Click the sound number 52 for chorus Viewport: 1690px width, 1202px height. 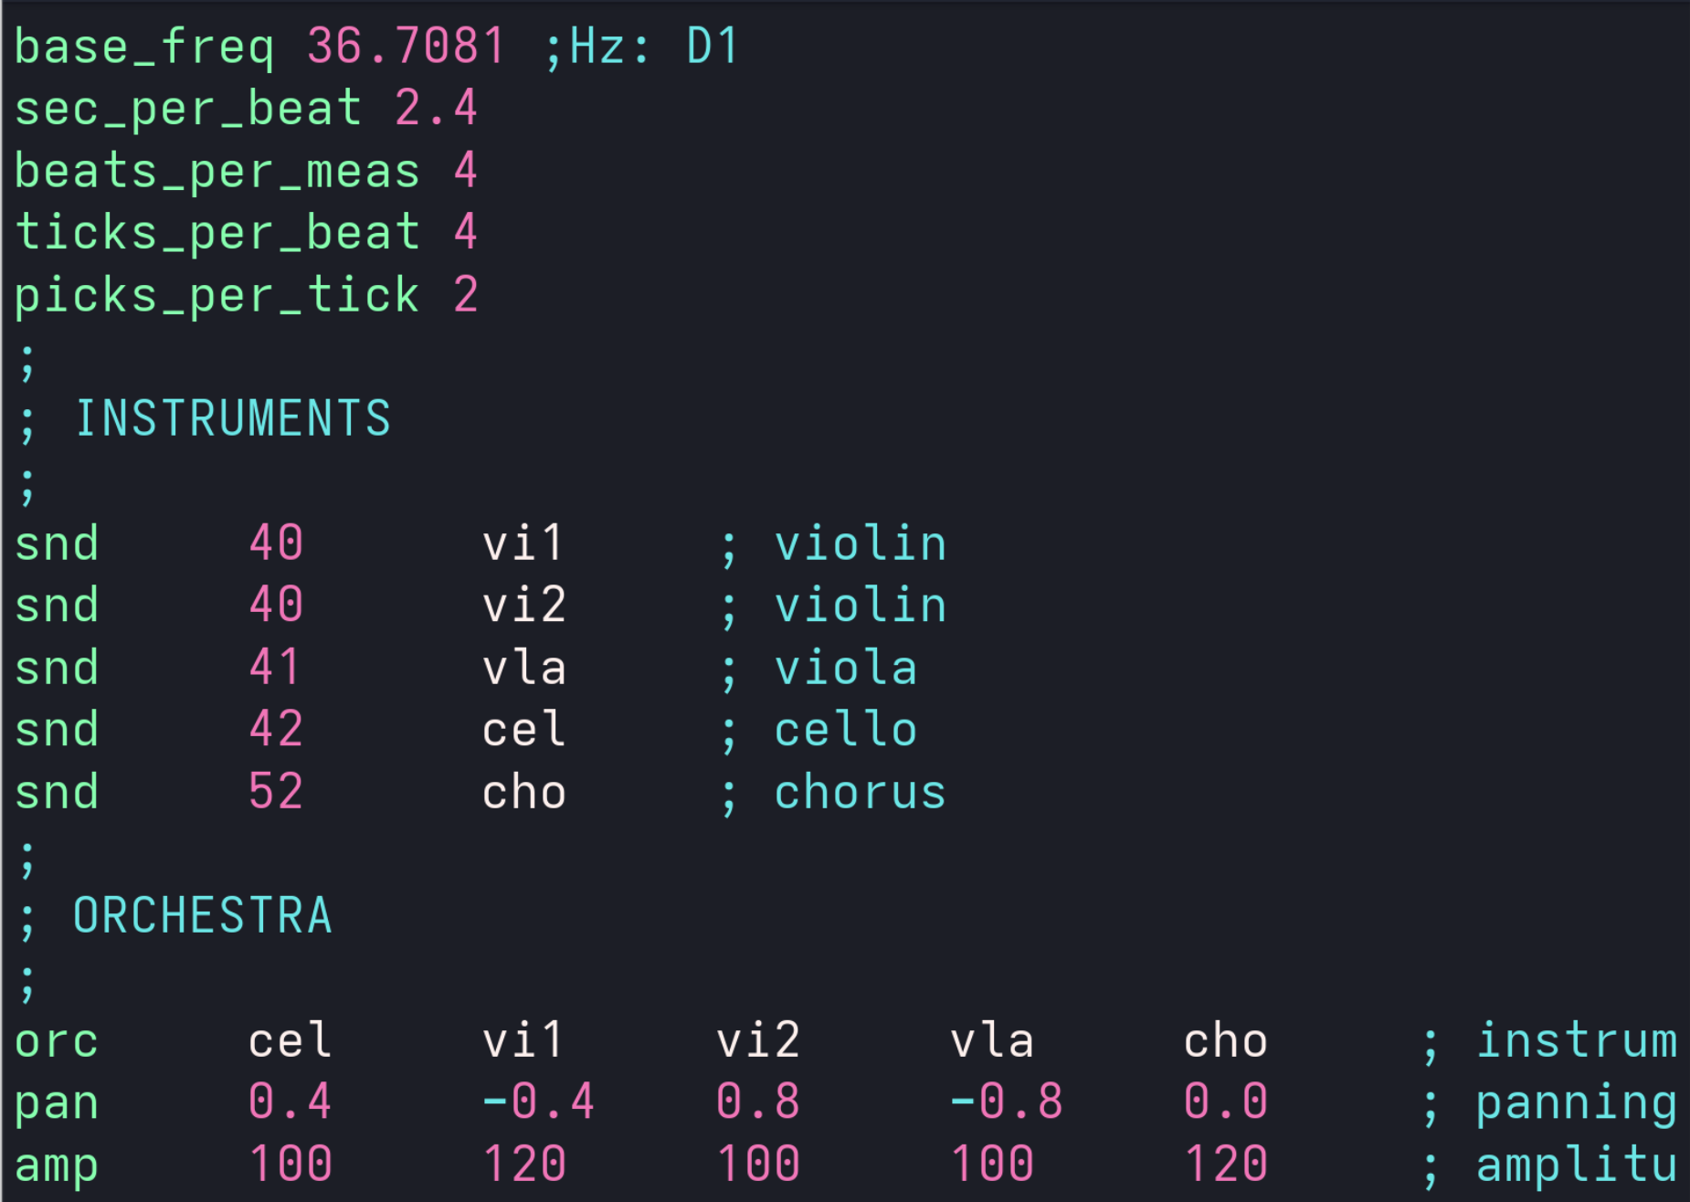[275, 792]
